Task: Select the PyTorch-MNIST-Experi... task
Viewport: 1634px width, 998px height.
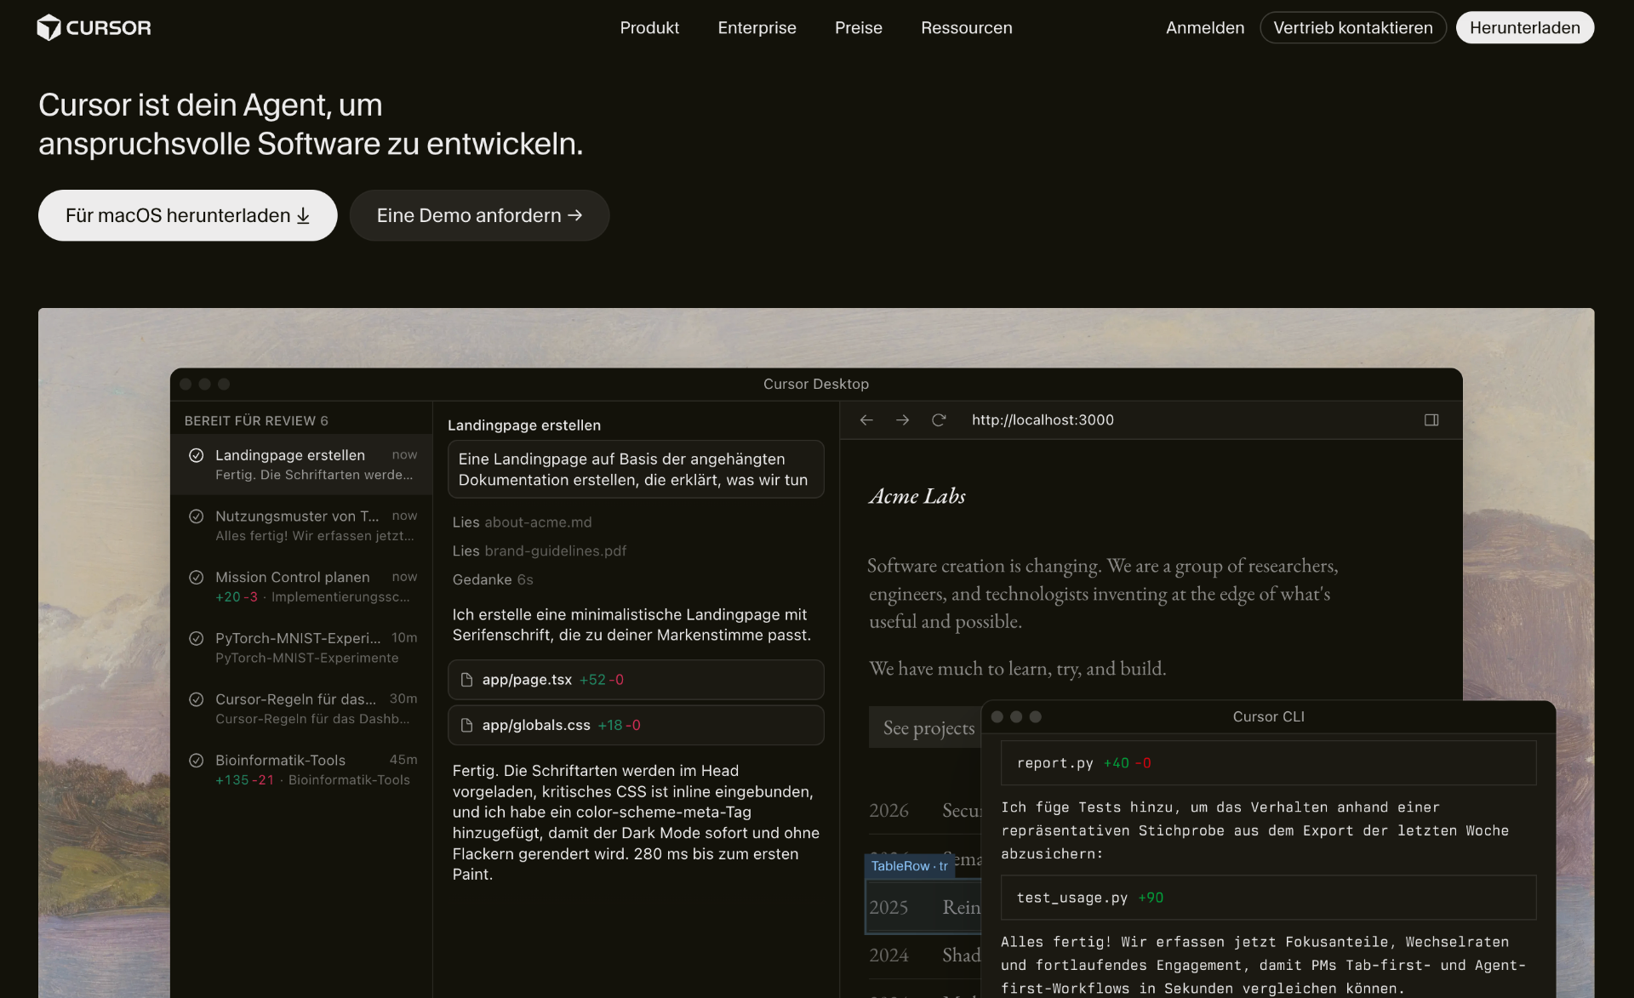Action: (302, 647)
